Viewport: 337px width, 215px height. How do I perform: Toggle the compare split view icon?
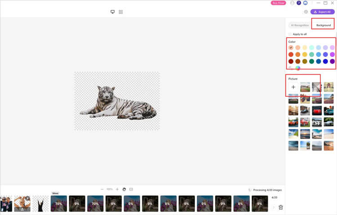[x=131, y=189]
